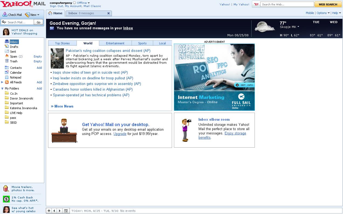Image resolution: width=343 pixels, height=214 pixels.
Task: Click GET INFO on the advertisement
Action: coord(244,85)
